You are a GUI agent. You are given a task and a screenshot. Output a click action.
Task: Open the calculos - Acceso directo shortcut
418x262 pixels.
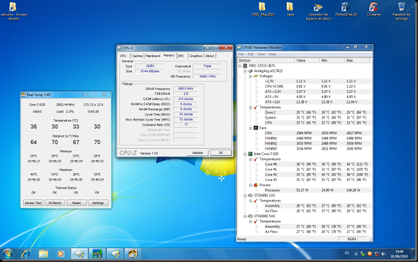[14, 11]
